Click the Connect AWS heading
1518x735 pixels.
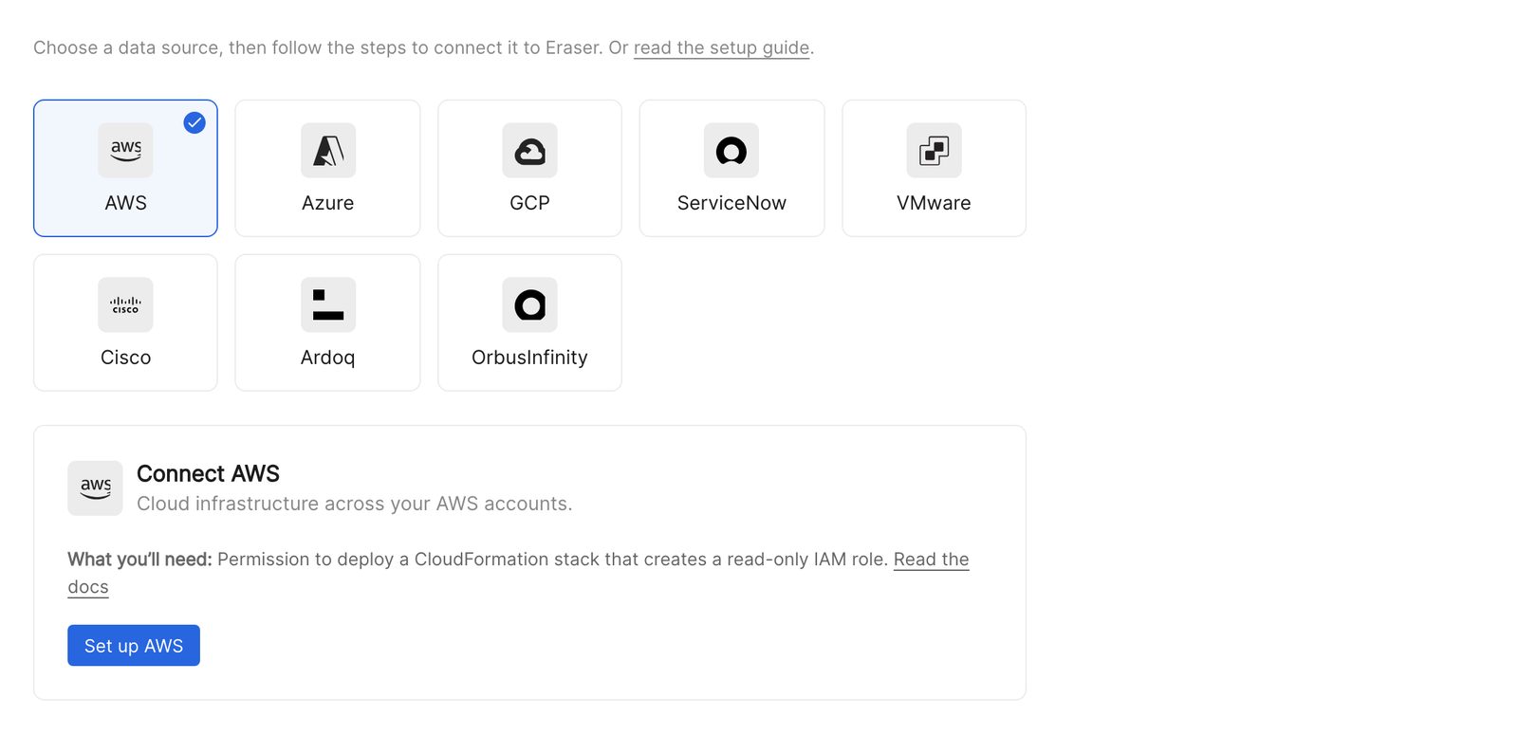point(208,473)
